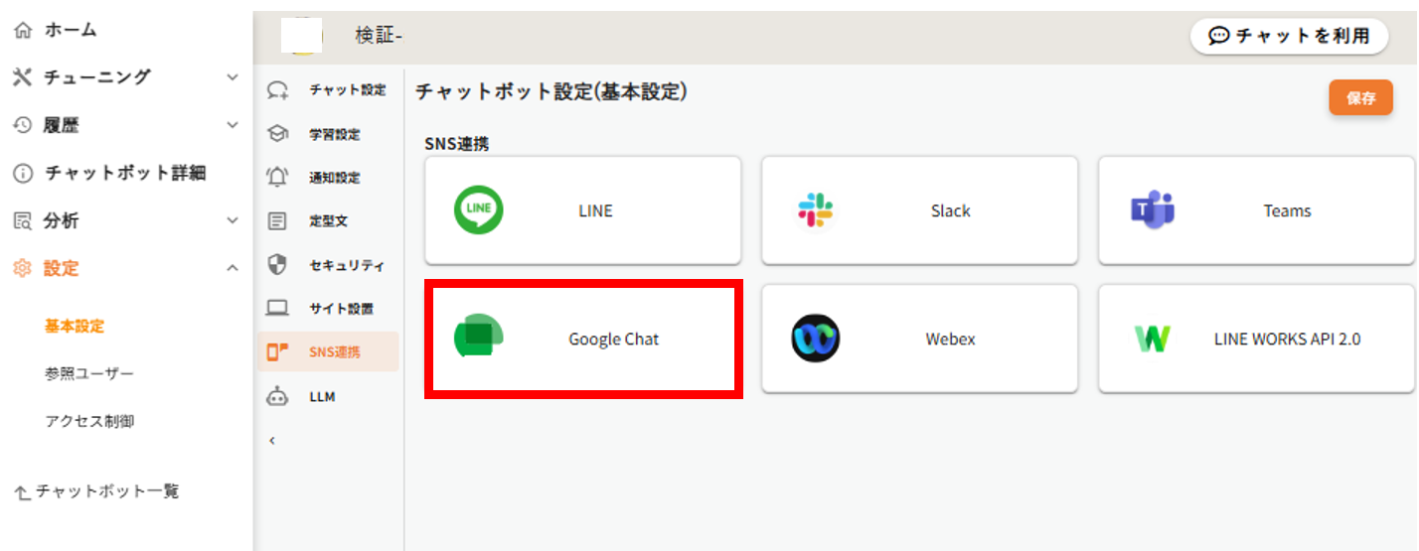
Task: Open Google Chat integration settings
Action: pyautogui.click(x=582, y=340)
